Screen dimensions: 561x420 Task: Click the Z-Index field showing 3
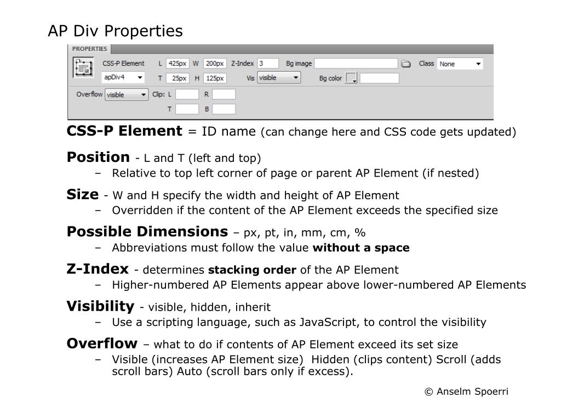[267, 63]
